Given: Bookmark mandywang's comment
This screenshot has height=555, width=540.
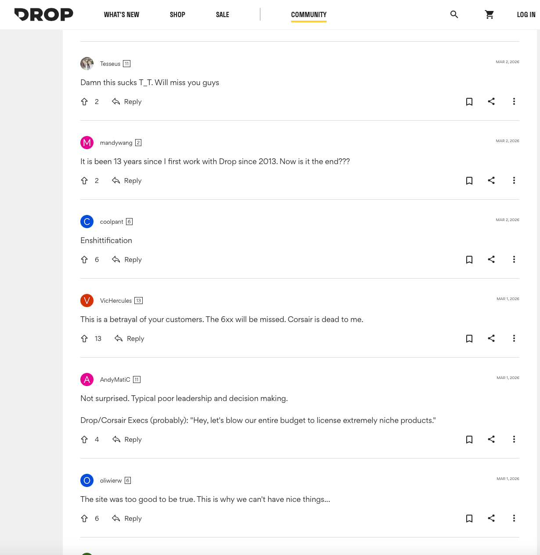Looking at the screenshot, I should pyautogui.click(x=469, y=180).
